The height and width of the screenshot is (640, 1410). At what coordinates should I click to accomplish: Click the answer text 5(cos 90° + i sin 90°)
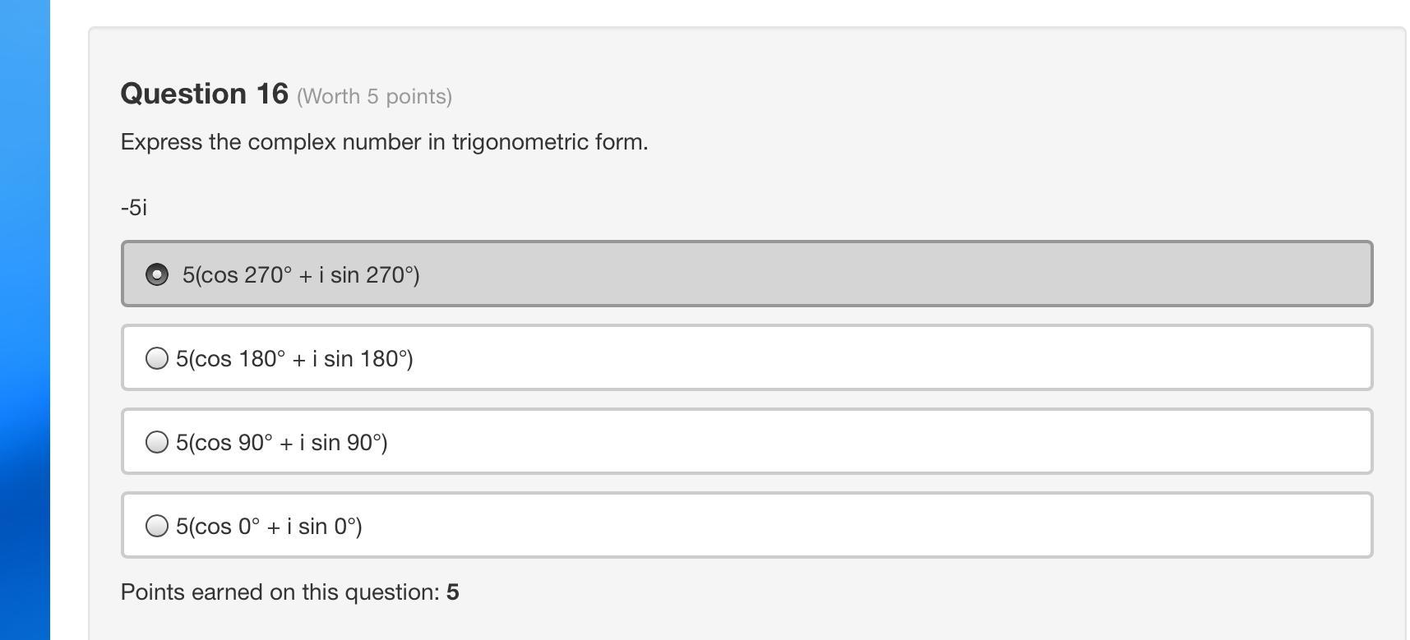point(281,443)
